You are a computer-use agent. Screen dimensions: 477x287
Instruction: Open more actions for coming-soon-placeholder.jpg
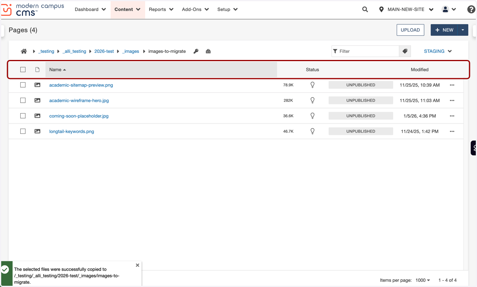pyautogui.click(x=452, y=116)
